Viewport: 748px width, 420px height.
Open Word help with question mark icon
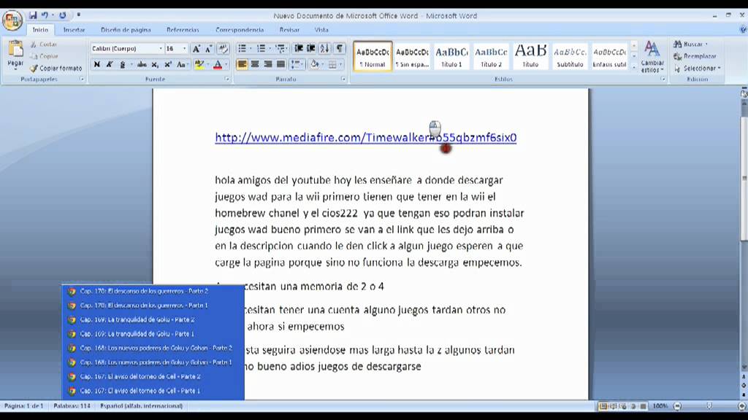coord(743,29)
